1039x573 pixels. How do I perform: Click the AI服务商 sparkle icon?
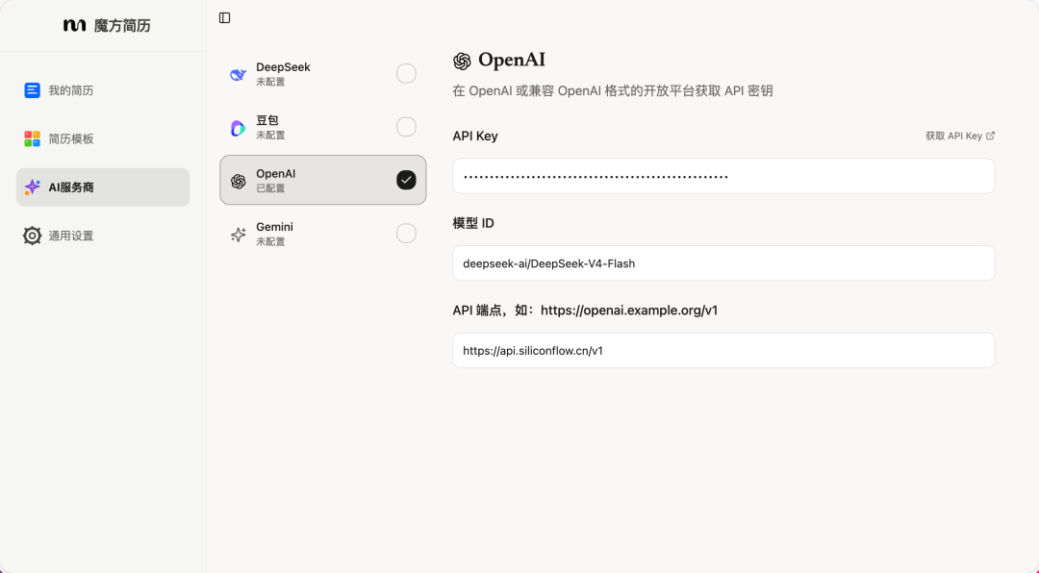pyautogui.click(x=32, y=187)
